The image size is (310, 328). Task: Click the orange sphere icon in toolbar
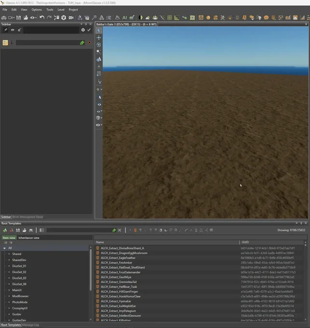[208, 18]
